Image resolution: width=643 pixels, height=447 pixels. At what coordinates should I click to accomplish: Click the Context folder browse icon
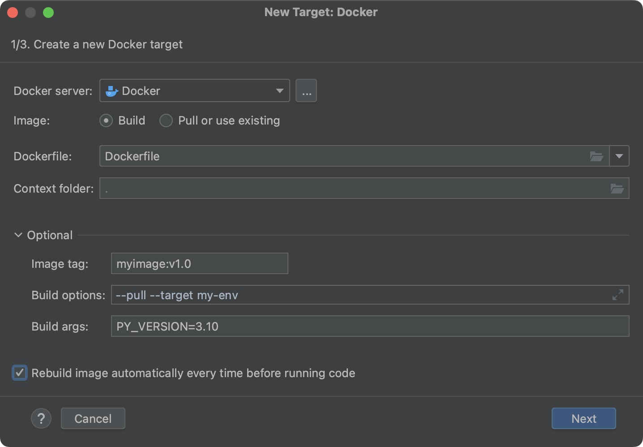(617, 189)
